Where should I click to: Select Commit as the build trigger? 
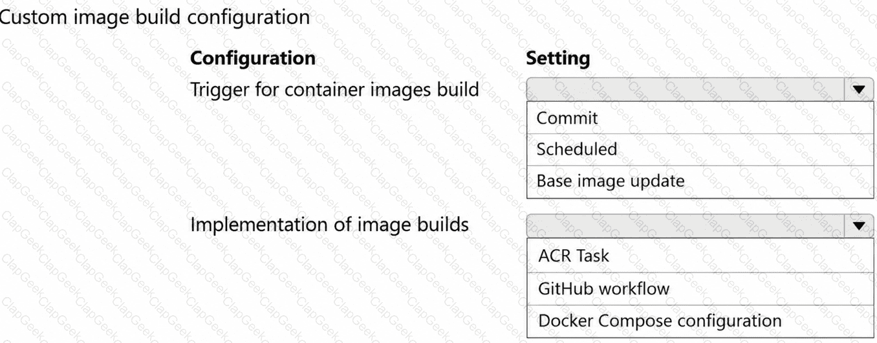click(700, 118)
